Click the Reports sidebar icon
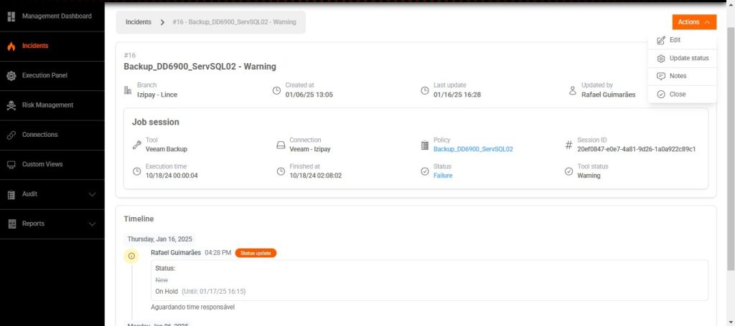 (11, 224)
